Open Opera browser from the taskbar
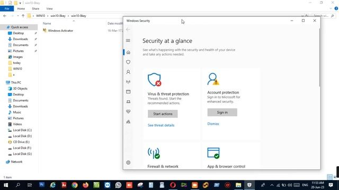The height and width of the screenshot is (190, 339). click(173, 185)
